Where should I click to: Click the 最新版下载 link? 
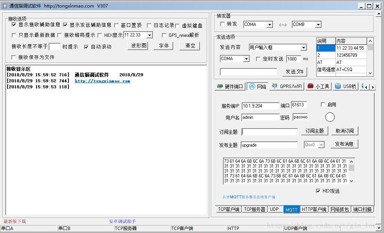tap(15, 221)
